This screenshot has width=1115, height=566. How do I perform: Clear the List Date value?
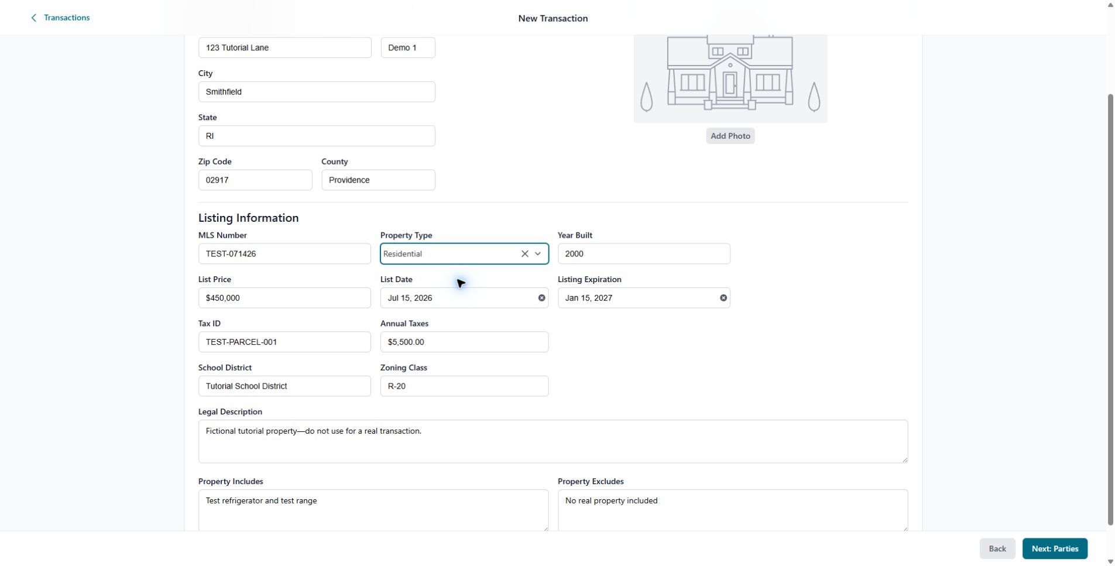click(x=541, y=298)
